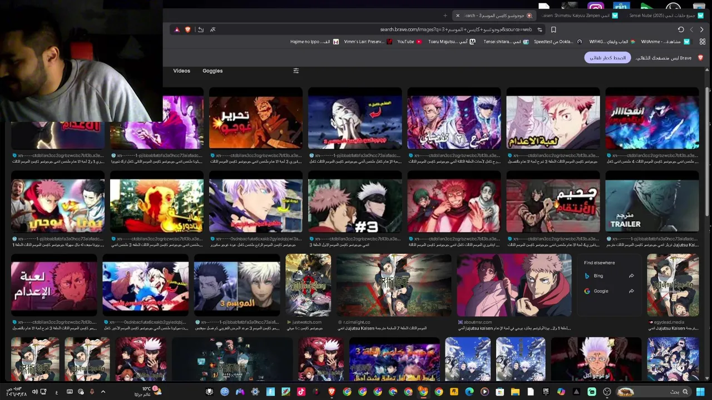
Task: Open the justwatch.com image result
Action: [x=308, y=285]
